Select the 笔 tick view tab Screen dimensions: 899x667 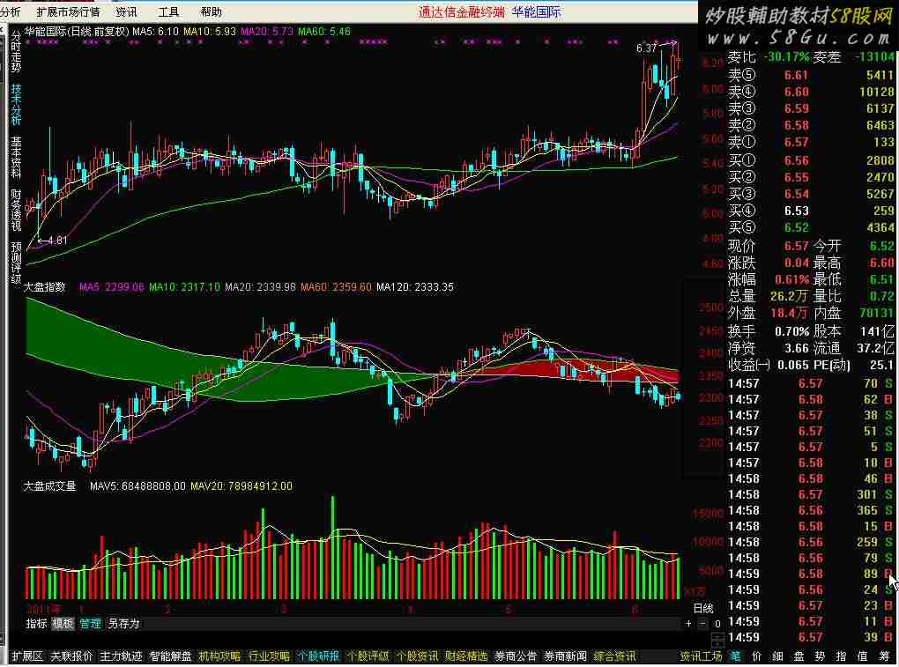pos(736,656)
